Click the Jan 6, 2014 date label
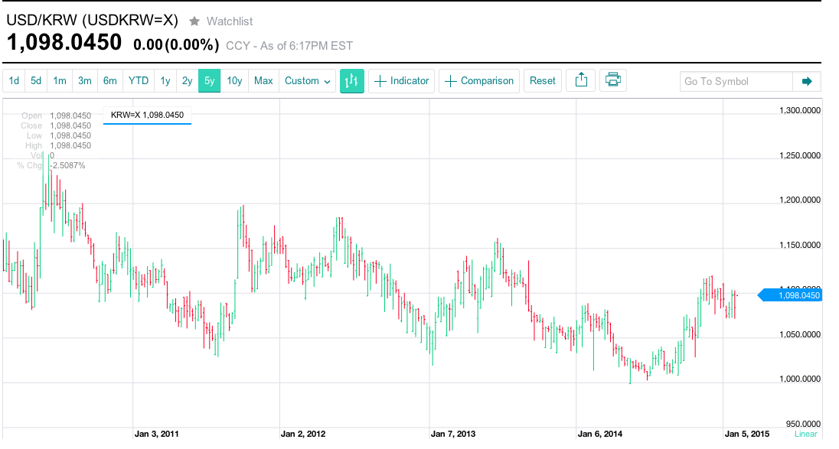 pyautogui.click(x=600, y=434)
